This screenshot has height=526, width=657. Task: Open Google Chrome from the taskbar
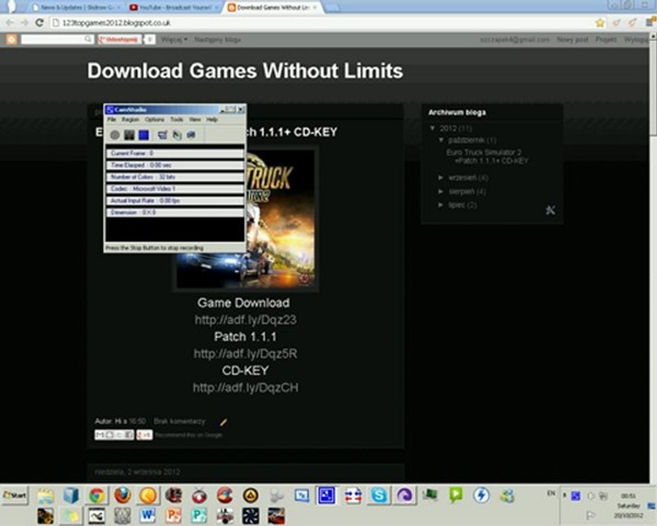pyautogui.click(x=97, y=496)
